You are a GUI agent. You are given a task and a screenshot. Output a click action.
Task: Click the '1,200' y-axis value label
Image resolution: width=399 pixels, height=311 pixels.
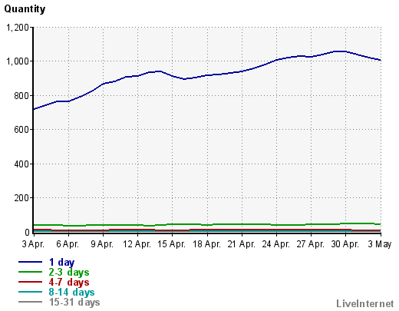point(18,28)
